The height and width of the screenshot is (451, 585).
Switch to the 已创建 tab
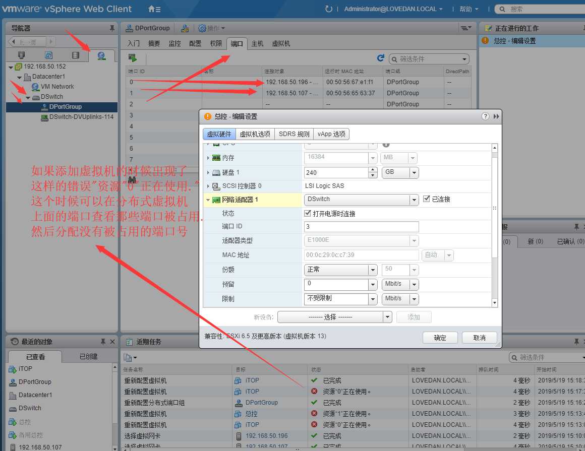(88, 357)
